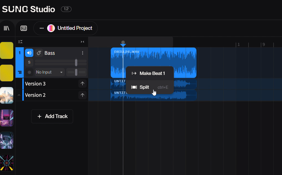Open the No Input dropdown

pos(50,72)
